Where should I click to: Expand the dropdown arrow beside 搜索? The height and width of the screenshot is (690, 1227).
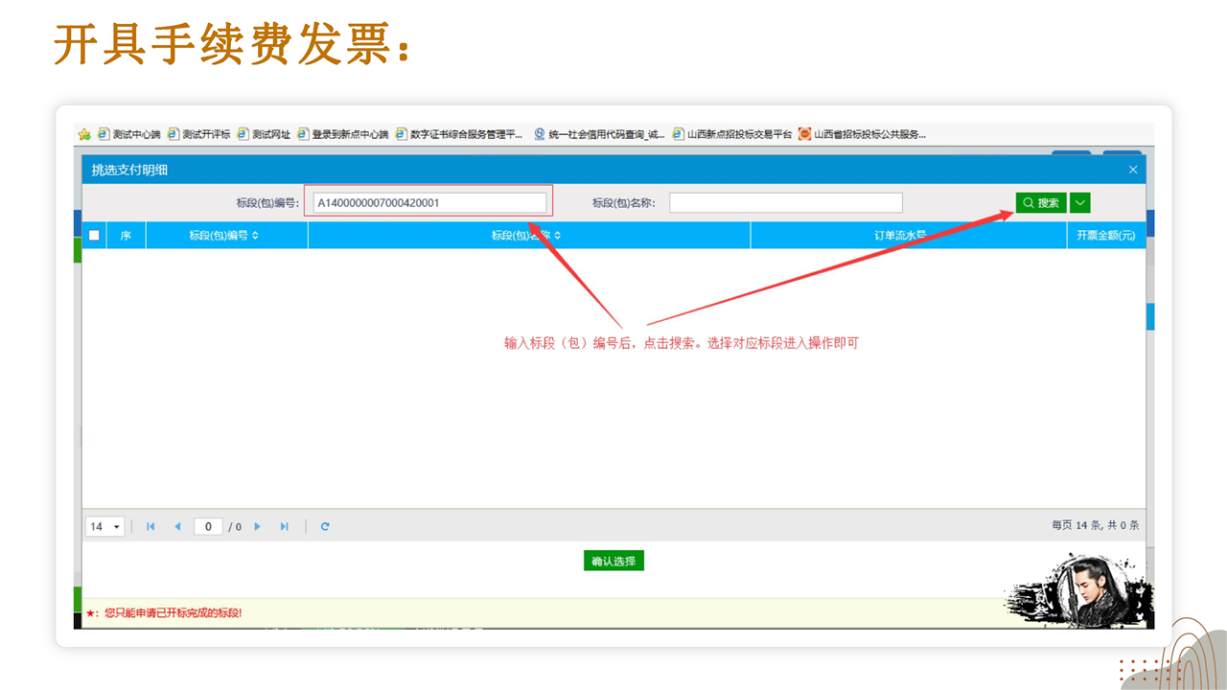pos(1080,203)
